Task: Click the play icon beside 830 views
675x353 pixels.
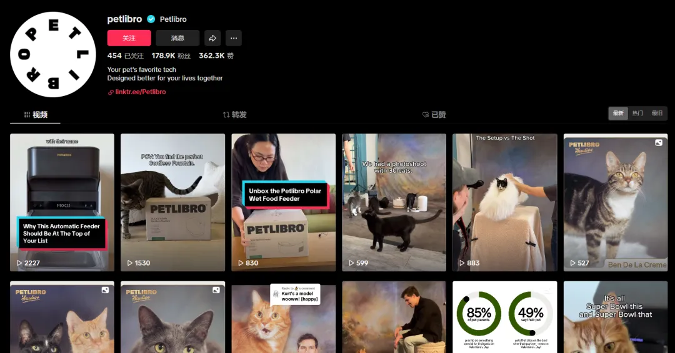Action: click(241, 263)
